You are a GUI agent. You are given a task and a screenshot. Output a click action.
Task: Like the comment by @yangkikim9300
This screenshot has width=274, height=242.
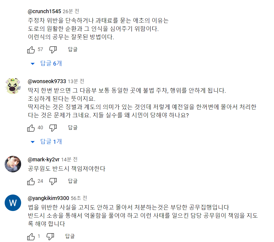pyautogui.click(x=31, y=236)
